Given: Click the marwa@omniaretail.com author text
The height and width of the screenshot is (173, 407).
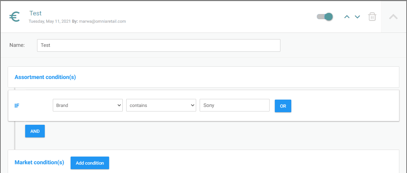Looking at the screenshot, I should point(102,21).
